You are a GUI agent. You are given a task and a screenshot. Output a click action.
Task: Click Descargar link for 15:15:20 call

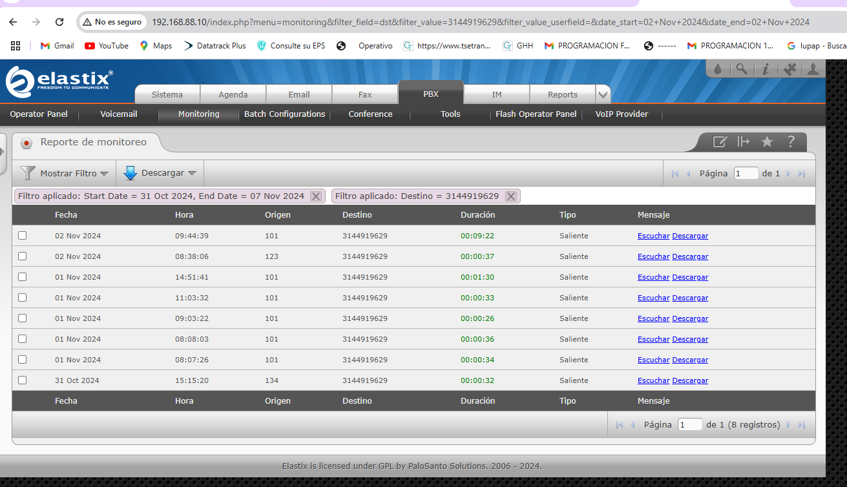(690, 380)
